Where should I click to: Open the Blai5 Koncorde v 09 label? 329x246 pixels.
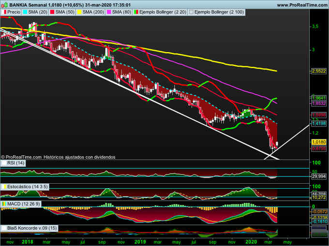coord(32,228)
